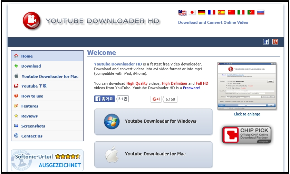Click the Freeware! link
The width and height of the screenshot is (290, 174).
point(191,88)
